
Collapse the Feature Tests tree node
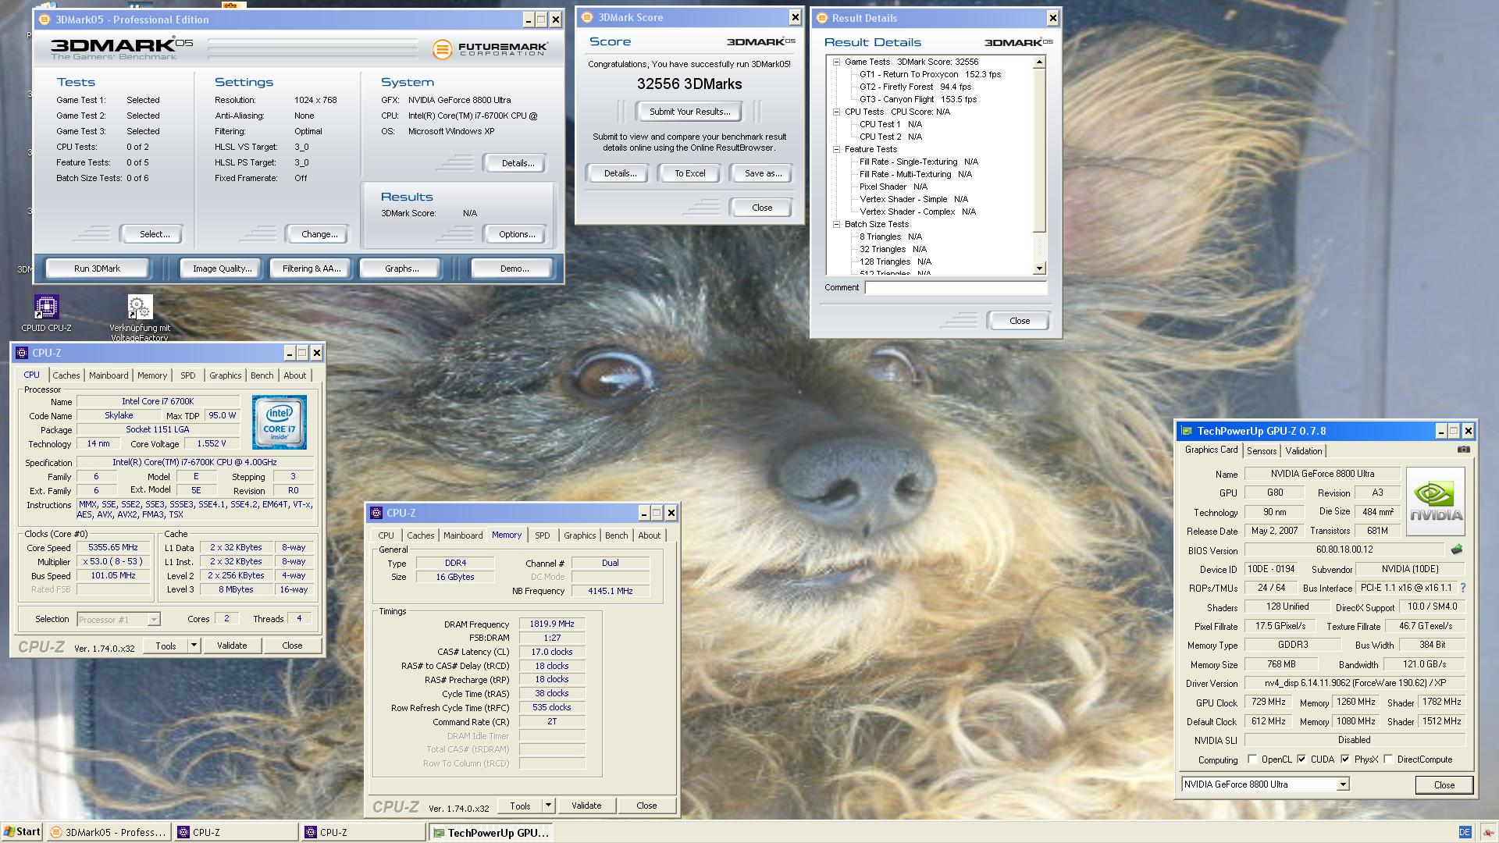[836, 149]
